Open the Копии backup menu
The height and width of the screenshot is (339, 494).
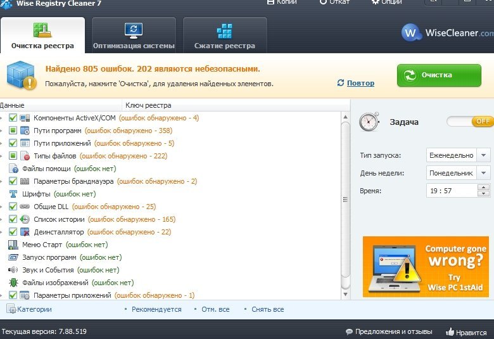(282, 2)
